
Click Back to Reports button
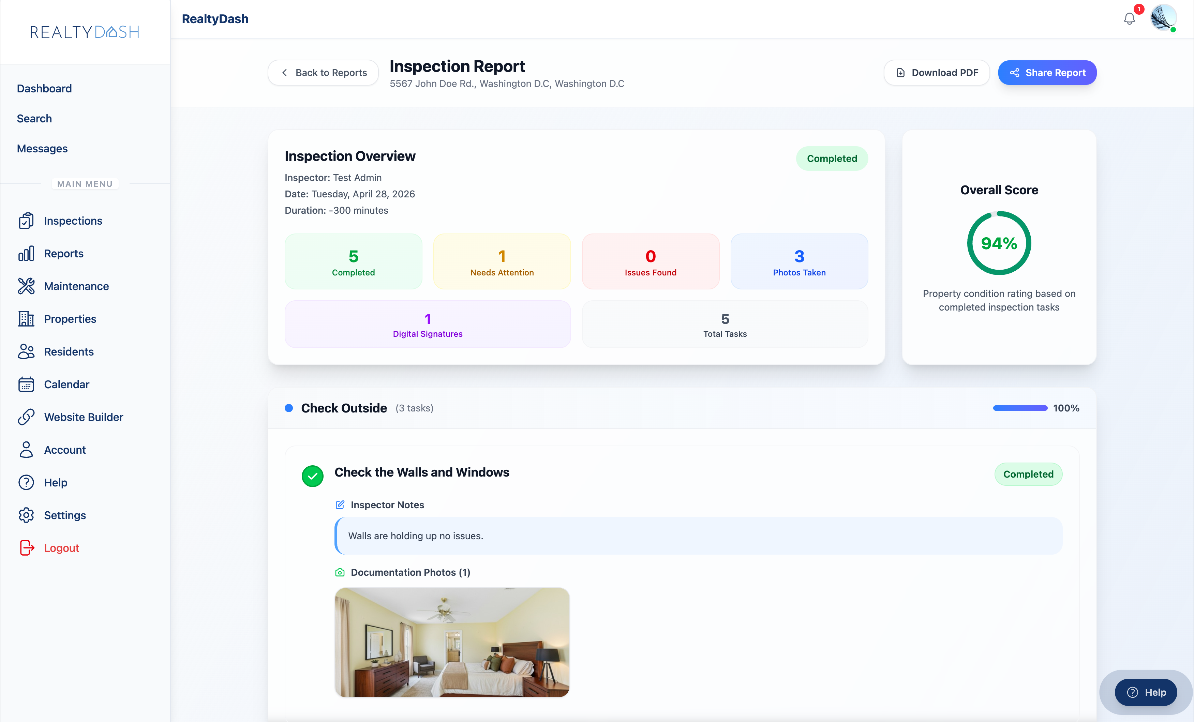pyautogui.click(x=323, y=73)
